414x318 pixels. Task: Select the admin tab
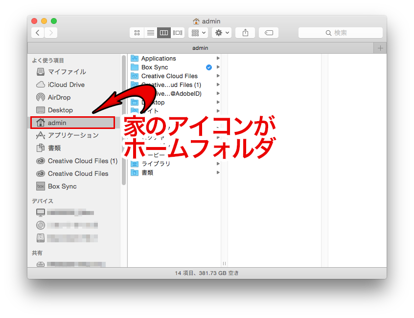coord(201,48)
